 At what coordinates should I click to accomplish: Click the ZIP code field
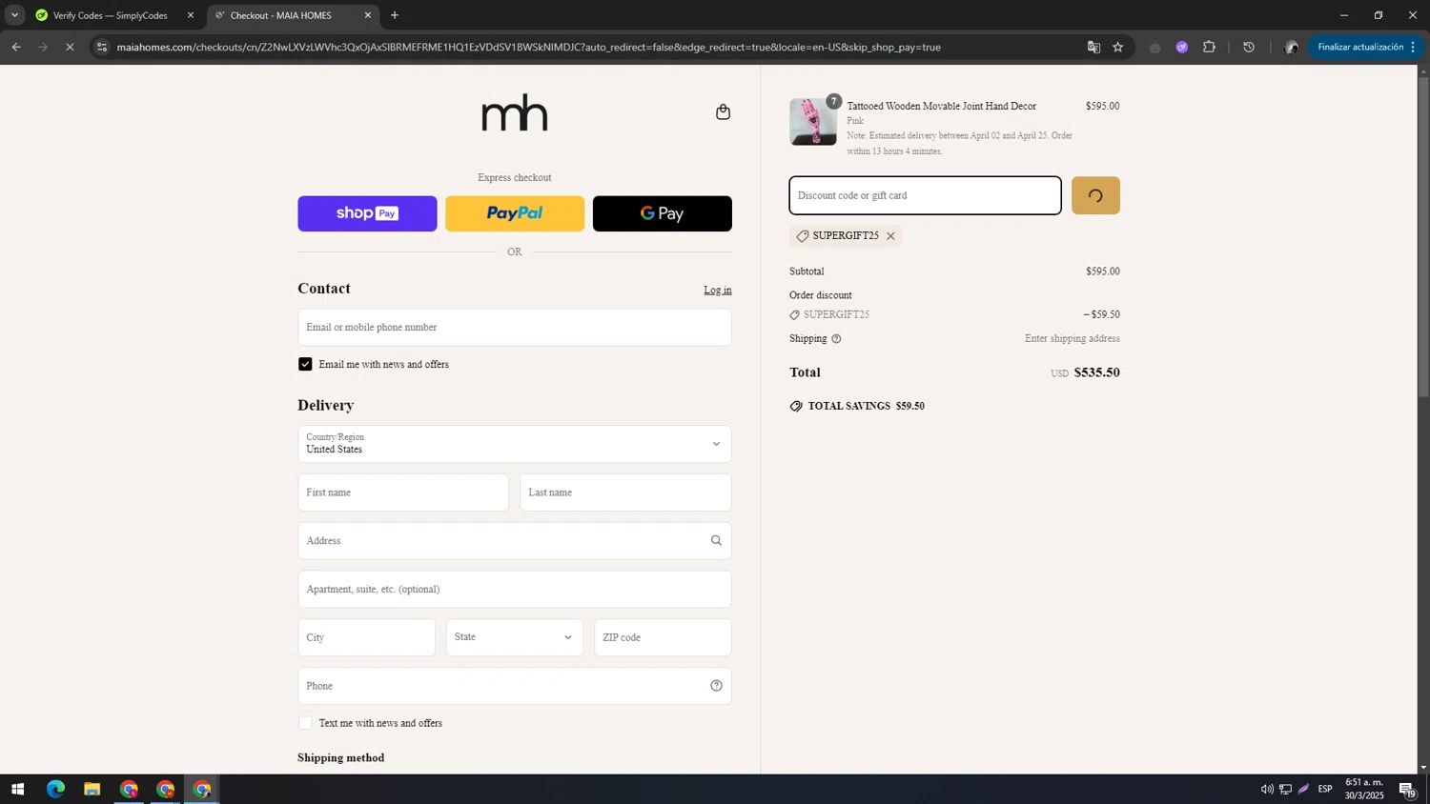pos(663,638)
